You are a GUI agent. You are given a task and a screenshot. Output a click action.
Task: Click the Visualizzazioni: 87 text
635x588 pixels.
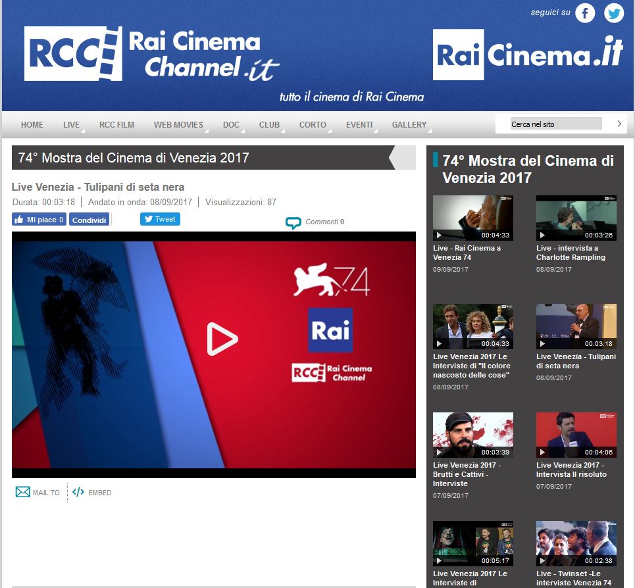(241, 202)
